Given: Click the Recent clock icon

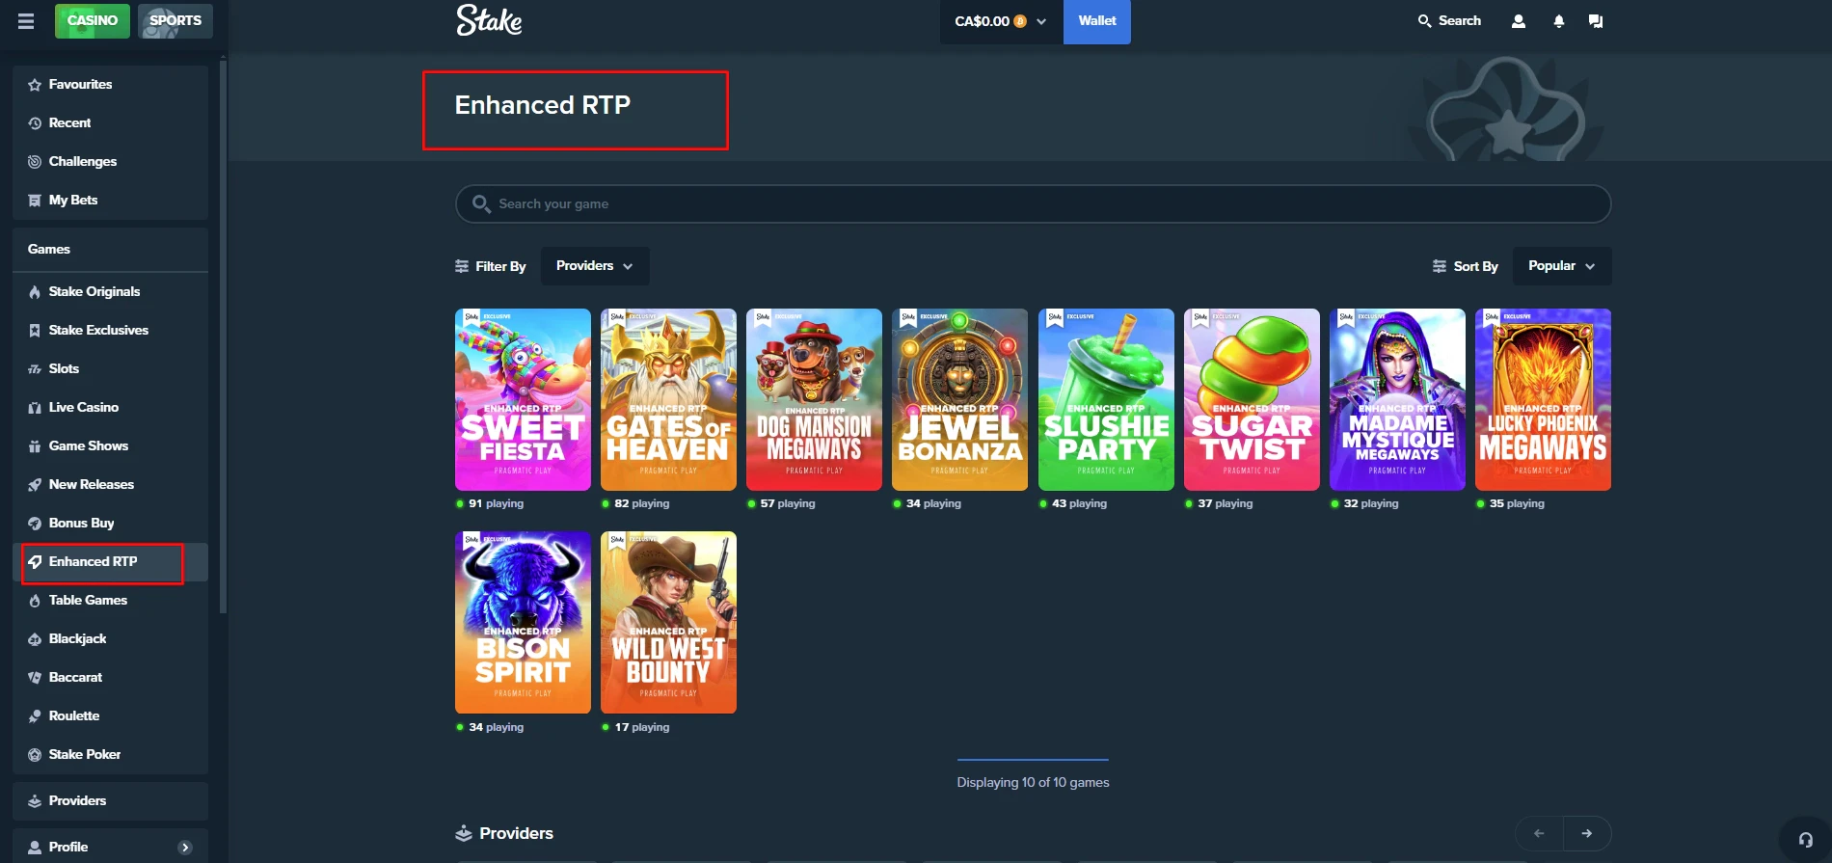Looking at the screenshot, I should pyautogui.click(x=35, y=123).
